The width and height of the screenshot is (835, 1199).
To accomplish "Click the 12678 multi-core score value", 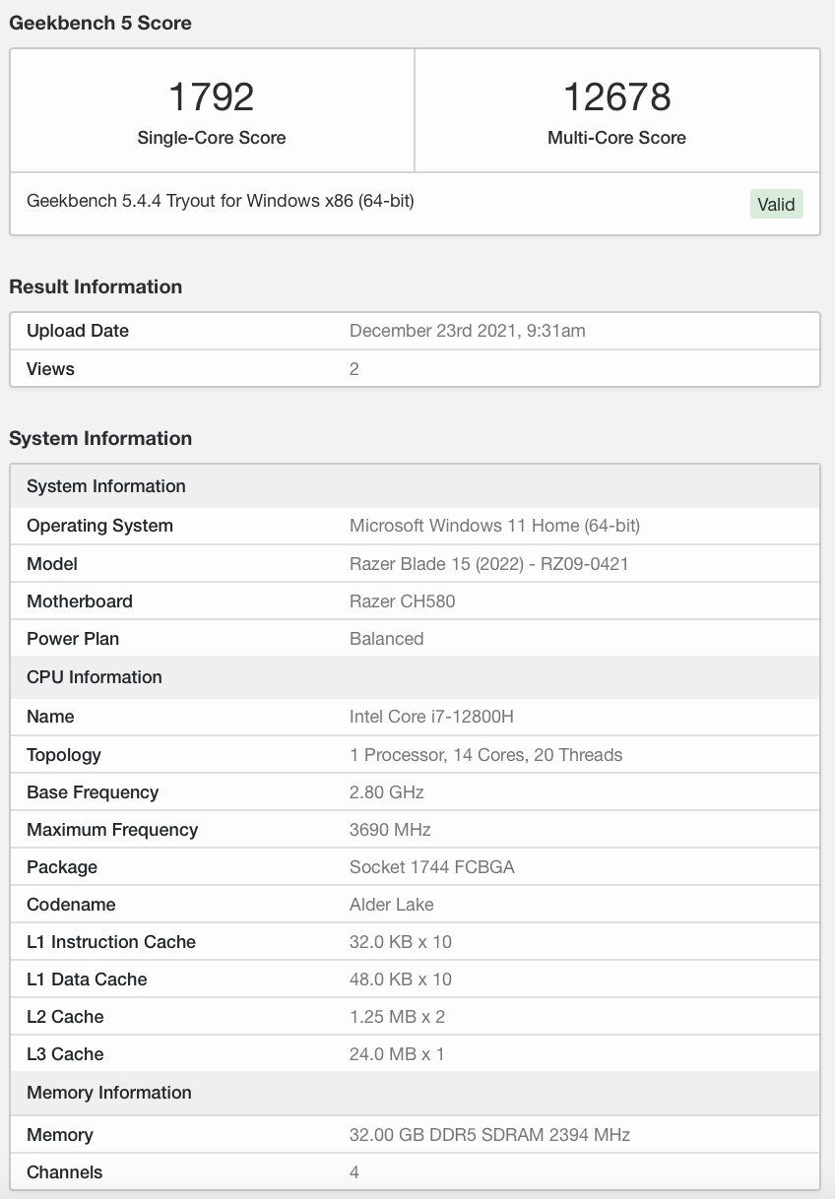I will (x=616, y=96).
